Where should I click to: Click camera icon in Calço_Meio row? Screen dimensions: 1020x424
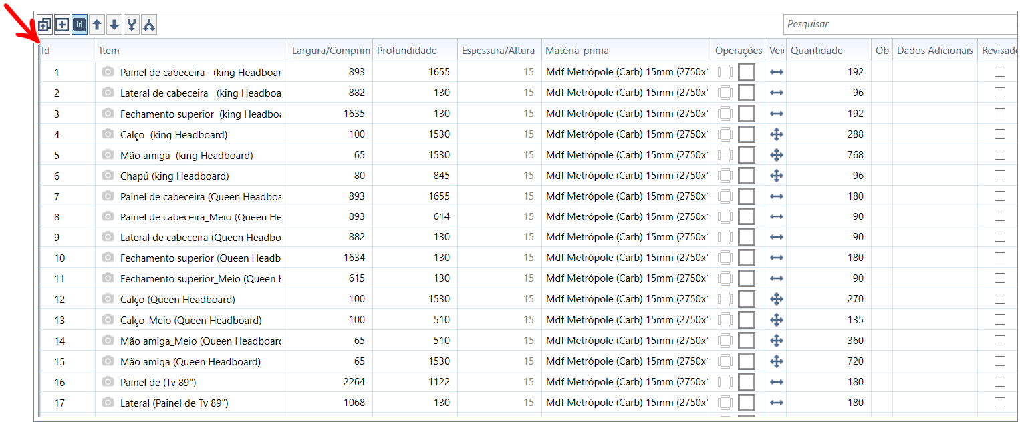108,320
